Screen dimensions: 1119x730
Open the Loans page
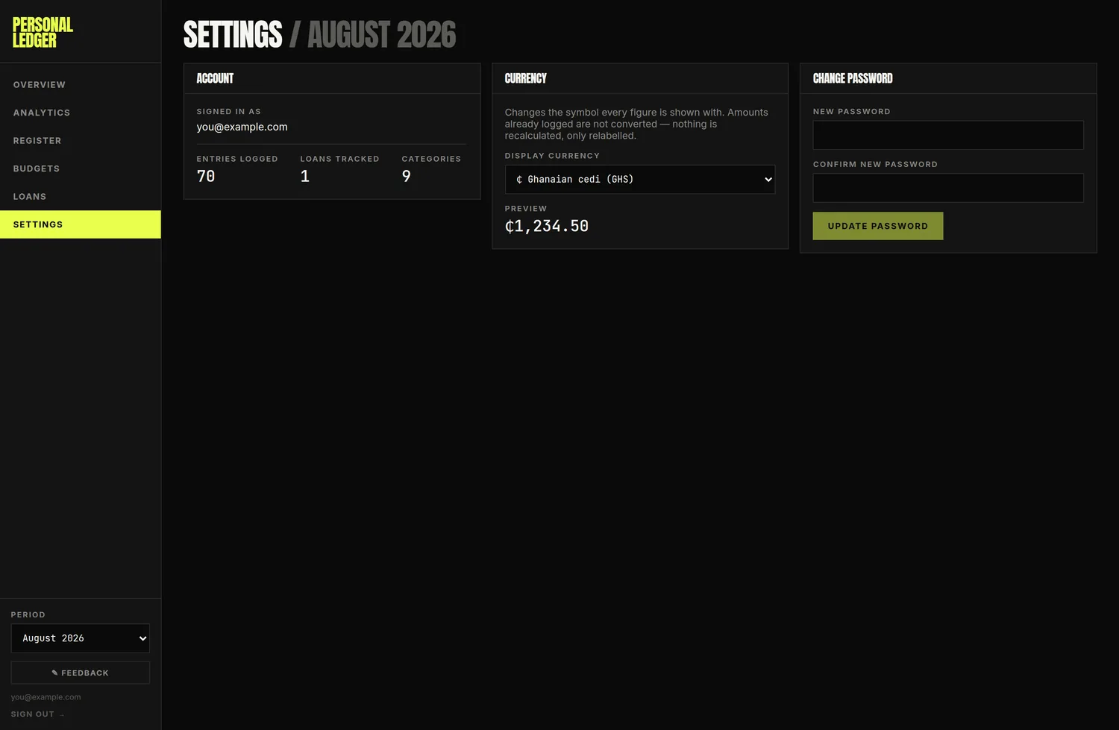point(81,197)
